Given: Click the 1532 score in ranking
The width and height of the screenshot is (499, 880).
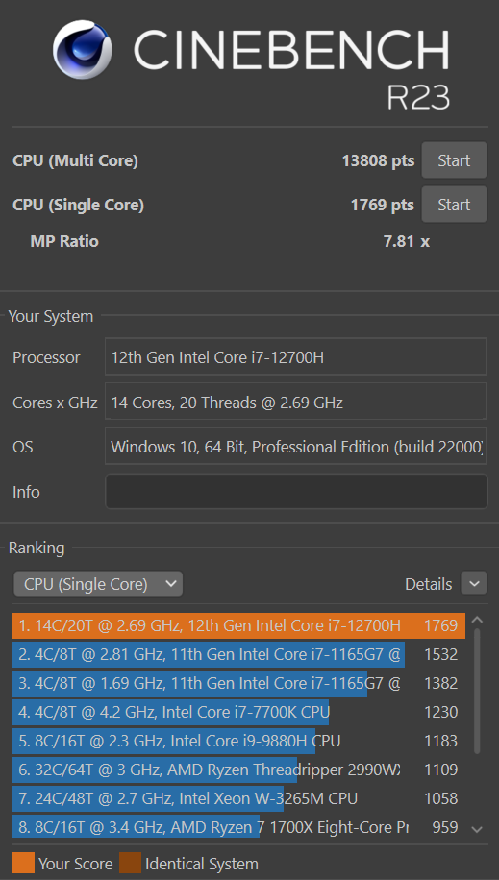Looking at the screenshot, I should [x=441, y=655].
